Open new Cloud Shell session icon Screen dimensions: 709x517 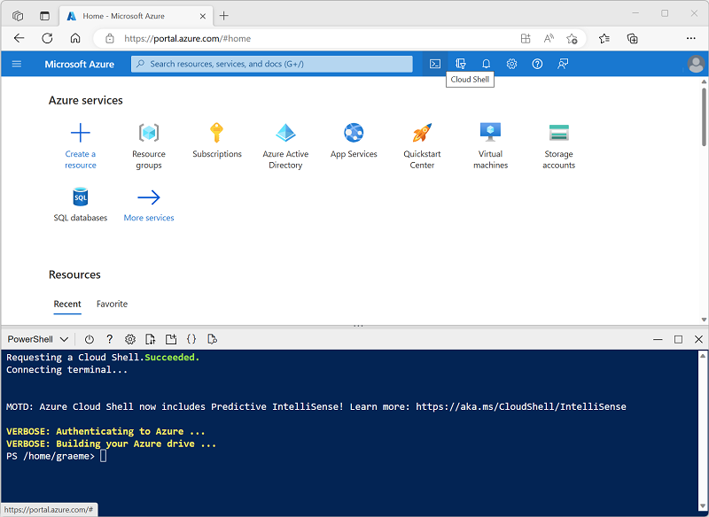tap(171, 339)
